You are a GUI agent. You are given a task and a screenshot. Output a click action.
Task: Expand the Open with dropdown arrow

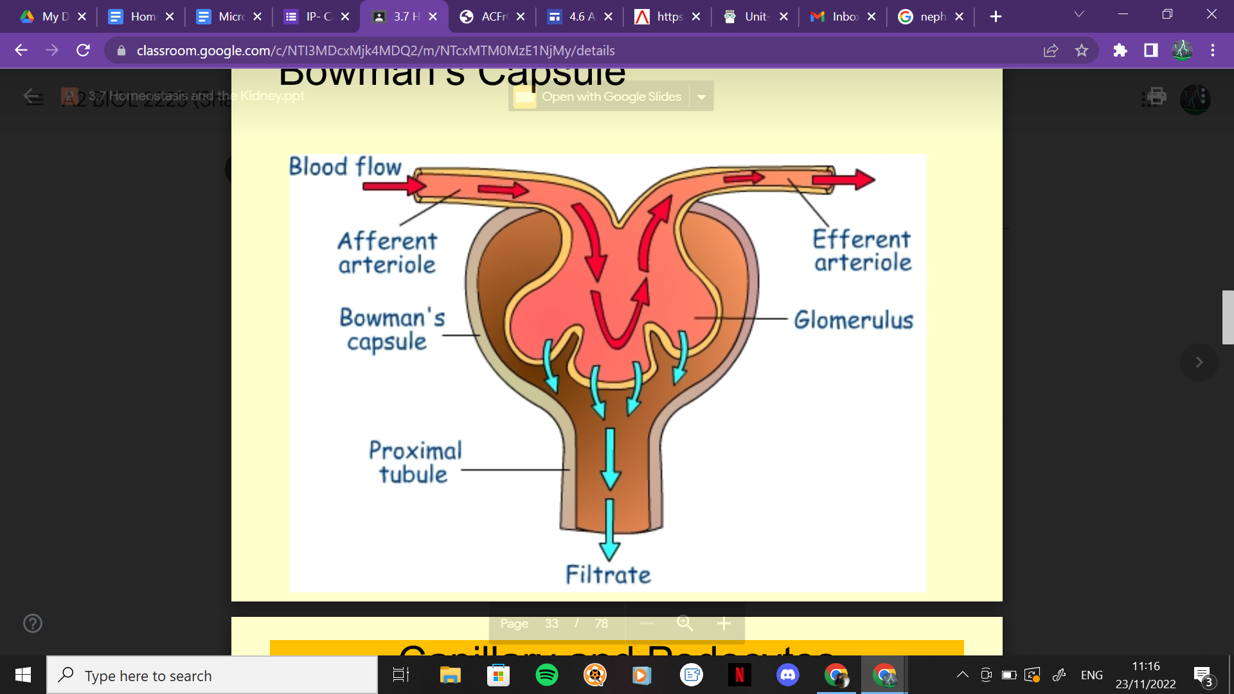point(702,97)
